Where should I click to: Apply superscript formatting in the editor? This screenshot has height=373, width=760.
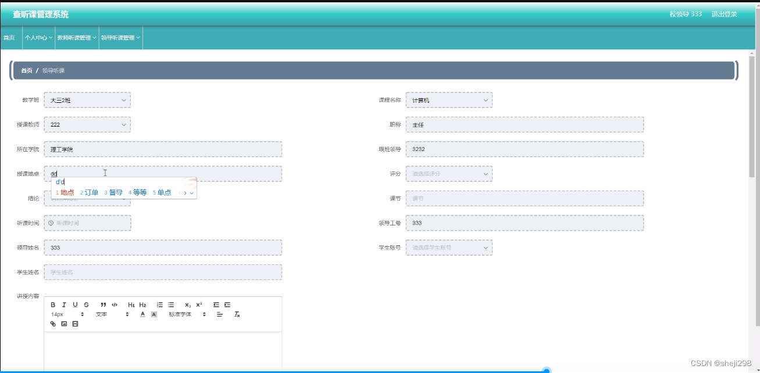[199, 304]
